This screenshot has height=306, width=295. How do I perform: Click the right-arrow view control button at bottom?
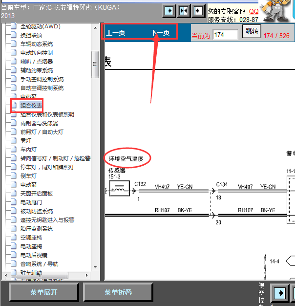280,293
